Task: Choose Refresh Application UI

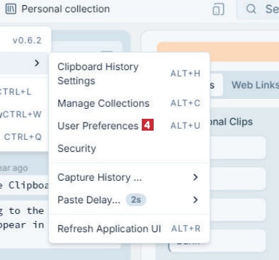Action: (x=129, y=228)
